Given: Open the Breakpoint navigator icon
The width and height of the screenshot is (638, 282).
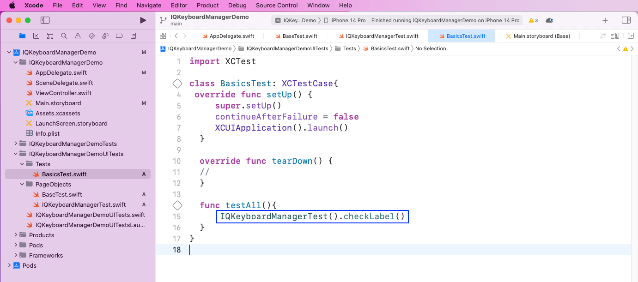Looking at the screenshot, I should point(119,36).
